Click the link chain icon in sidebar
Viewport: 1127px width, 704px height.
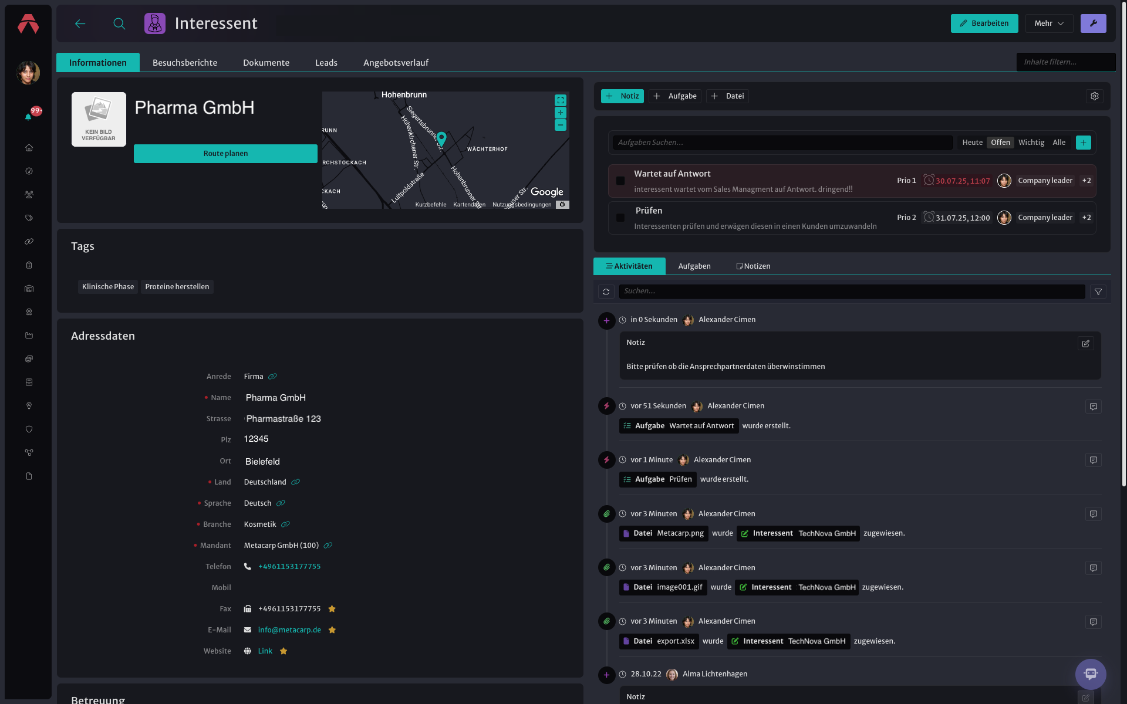pyautogui.click(x=29, y=242)
